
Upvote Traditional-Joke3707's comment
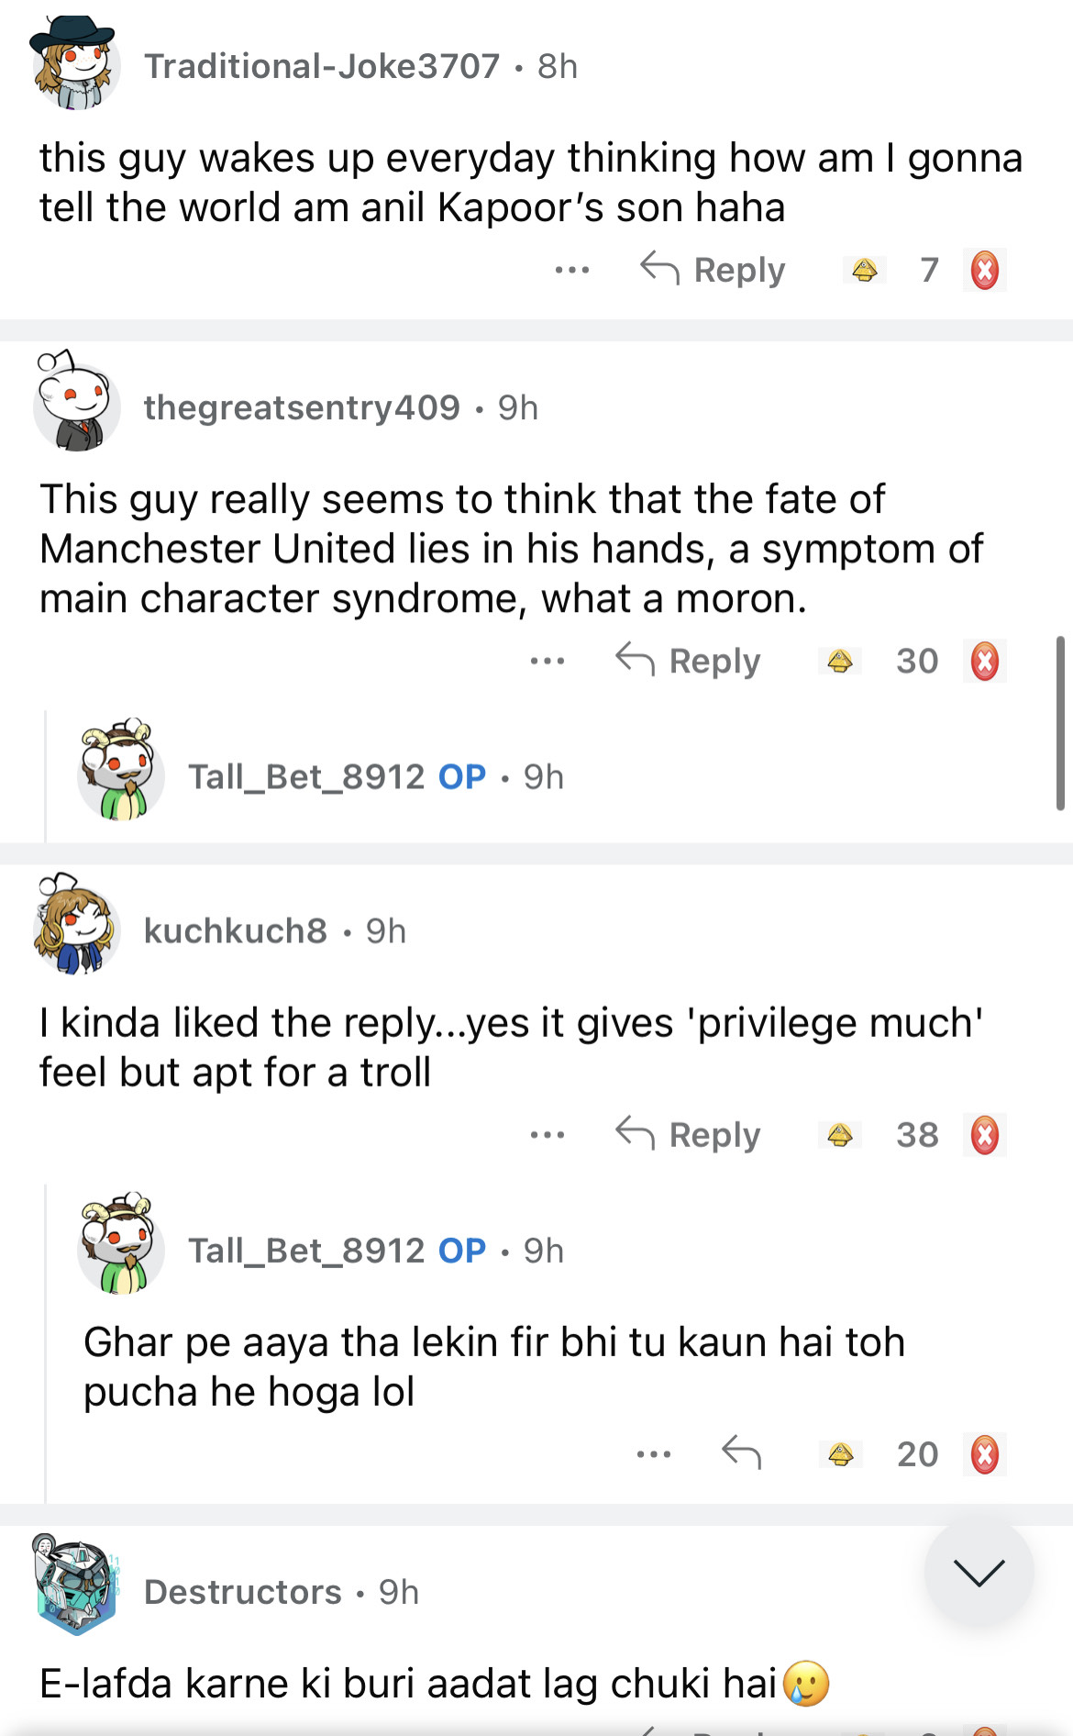[865, 271]
